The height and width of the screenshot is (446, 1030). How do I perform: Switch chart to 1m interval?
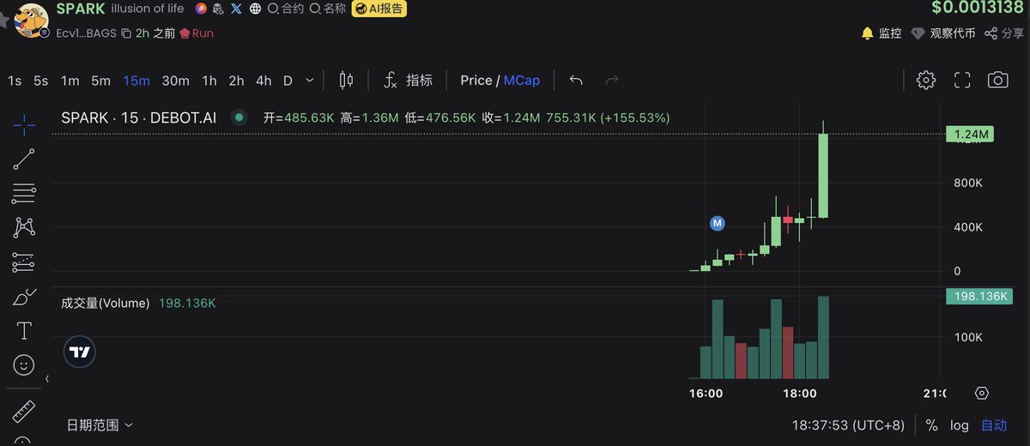click(x=70, y=81)
